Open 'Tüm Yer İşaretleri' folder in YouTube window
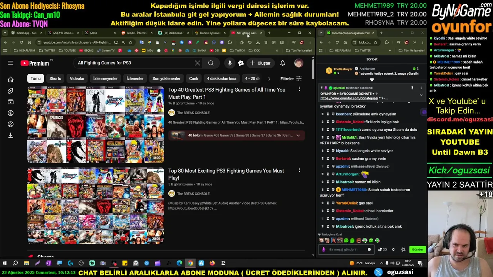The width and height of the screenshot is (493, 277). coord(298,50)
